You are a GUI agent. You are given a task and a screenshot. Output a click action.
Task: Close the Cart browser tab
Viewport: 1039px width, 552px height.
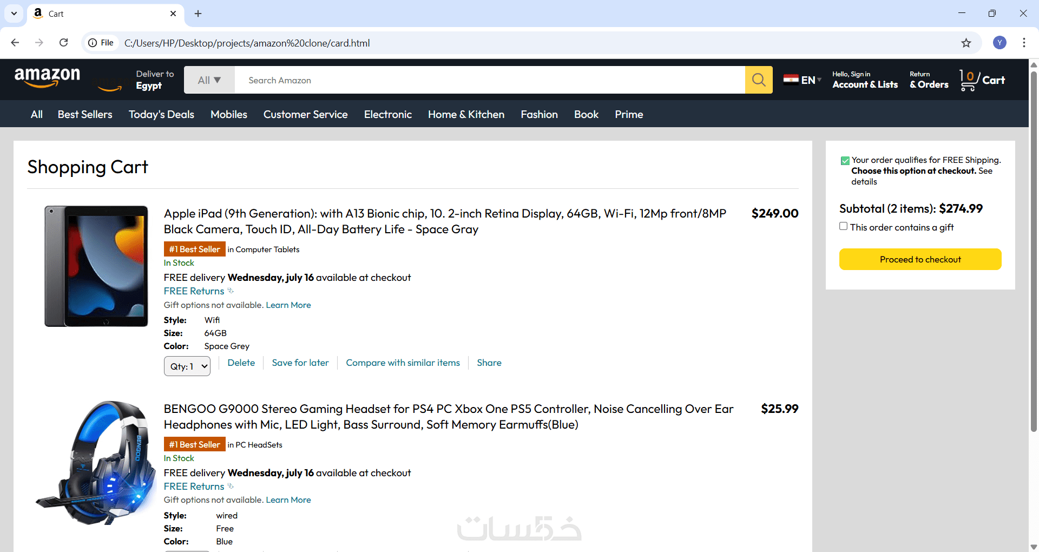173,14
